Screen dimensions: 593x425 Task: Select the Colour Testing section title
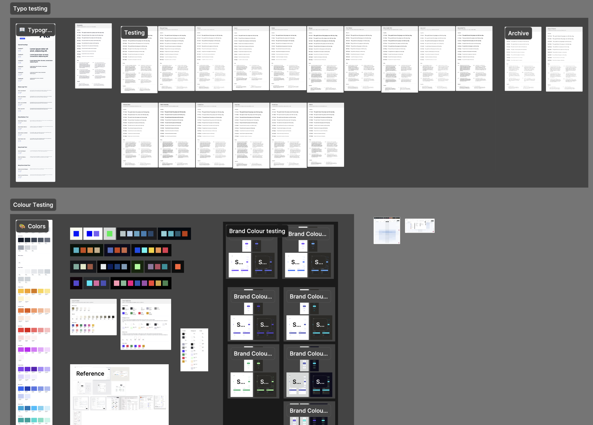pyautogui.click(x=33, y=205)
